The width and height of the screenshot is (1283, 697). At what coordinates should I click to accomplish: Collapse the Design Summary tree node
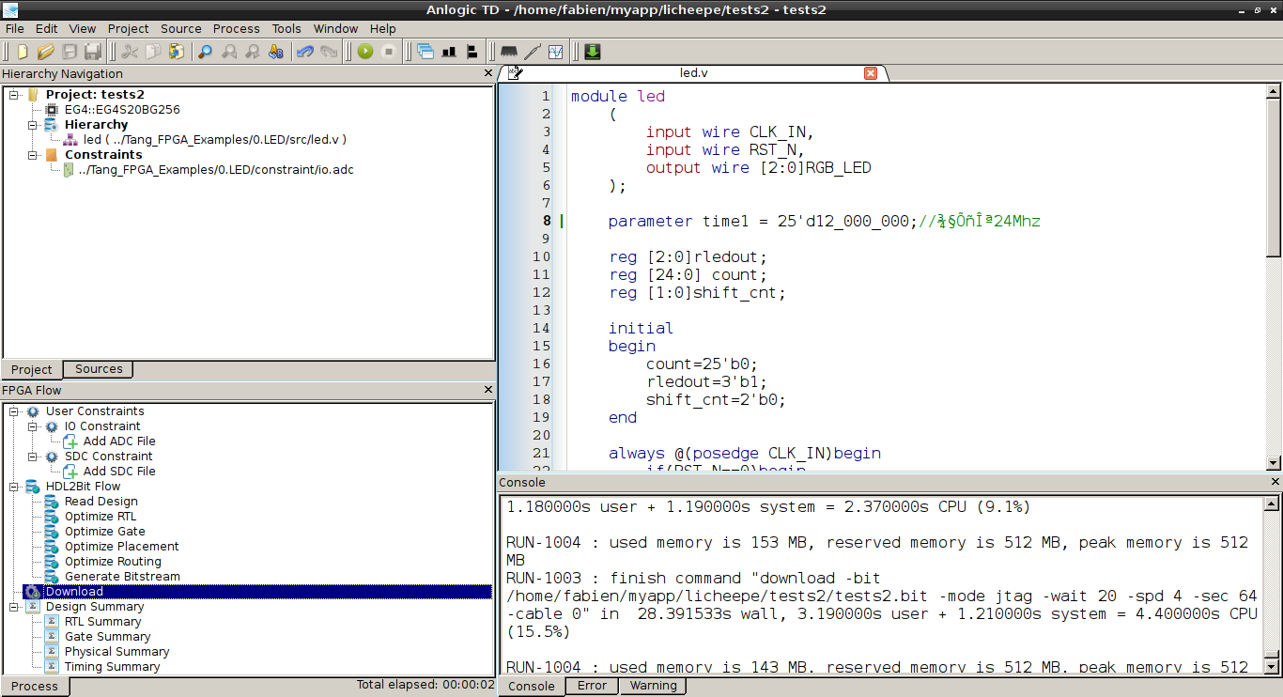click(x=14, y=607)
